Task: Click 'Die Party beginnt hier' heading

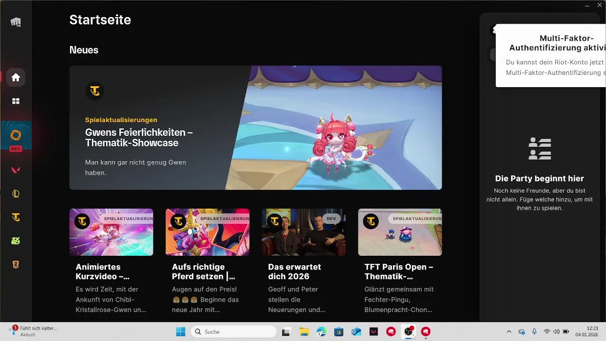Action: tap(539, 179)
